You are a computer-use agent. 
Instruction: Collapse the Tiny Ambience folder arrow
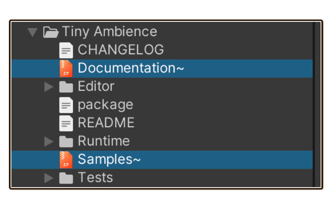pos(32,32)
